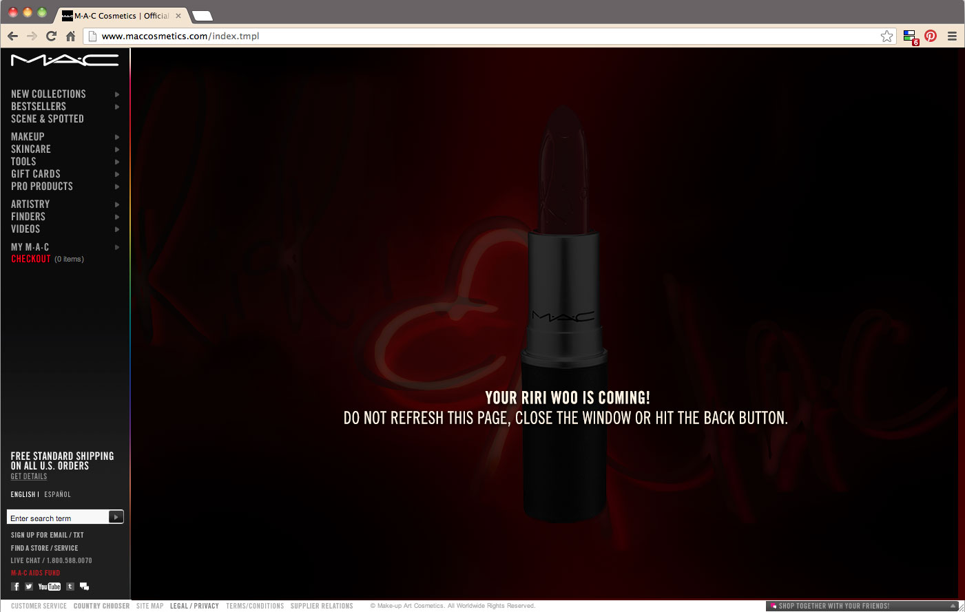Click the page icon in the address bar
The width and height of the screenshot is (965, 612).
pyautogui.click(x=92, y=36)
